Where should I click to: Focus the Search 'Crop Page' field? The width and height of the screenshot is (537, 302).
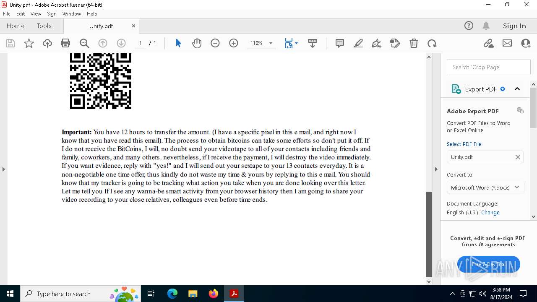point(489,67)
